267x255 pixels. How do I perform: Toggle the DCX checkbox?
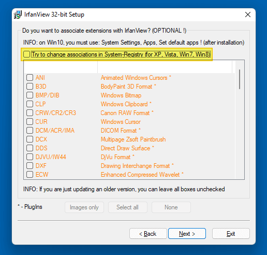coord(29,139)
